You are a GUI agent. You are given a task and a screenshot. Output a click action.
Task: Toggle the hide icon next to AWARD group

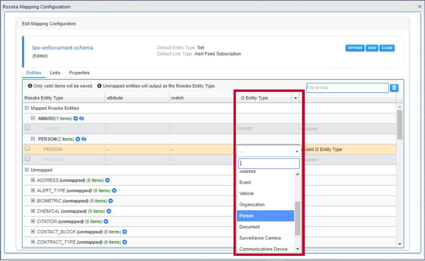click(x=81, y=118)
